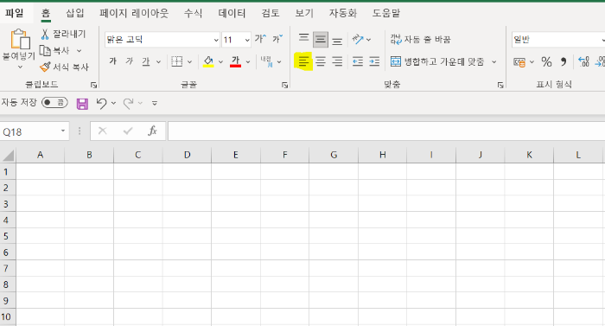Open fill color dropdown arrow
Screen dimensions: 605x326
click(220, 61)
